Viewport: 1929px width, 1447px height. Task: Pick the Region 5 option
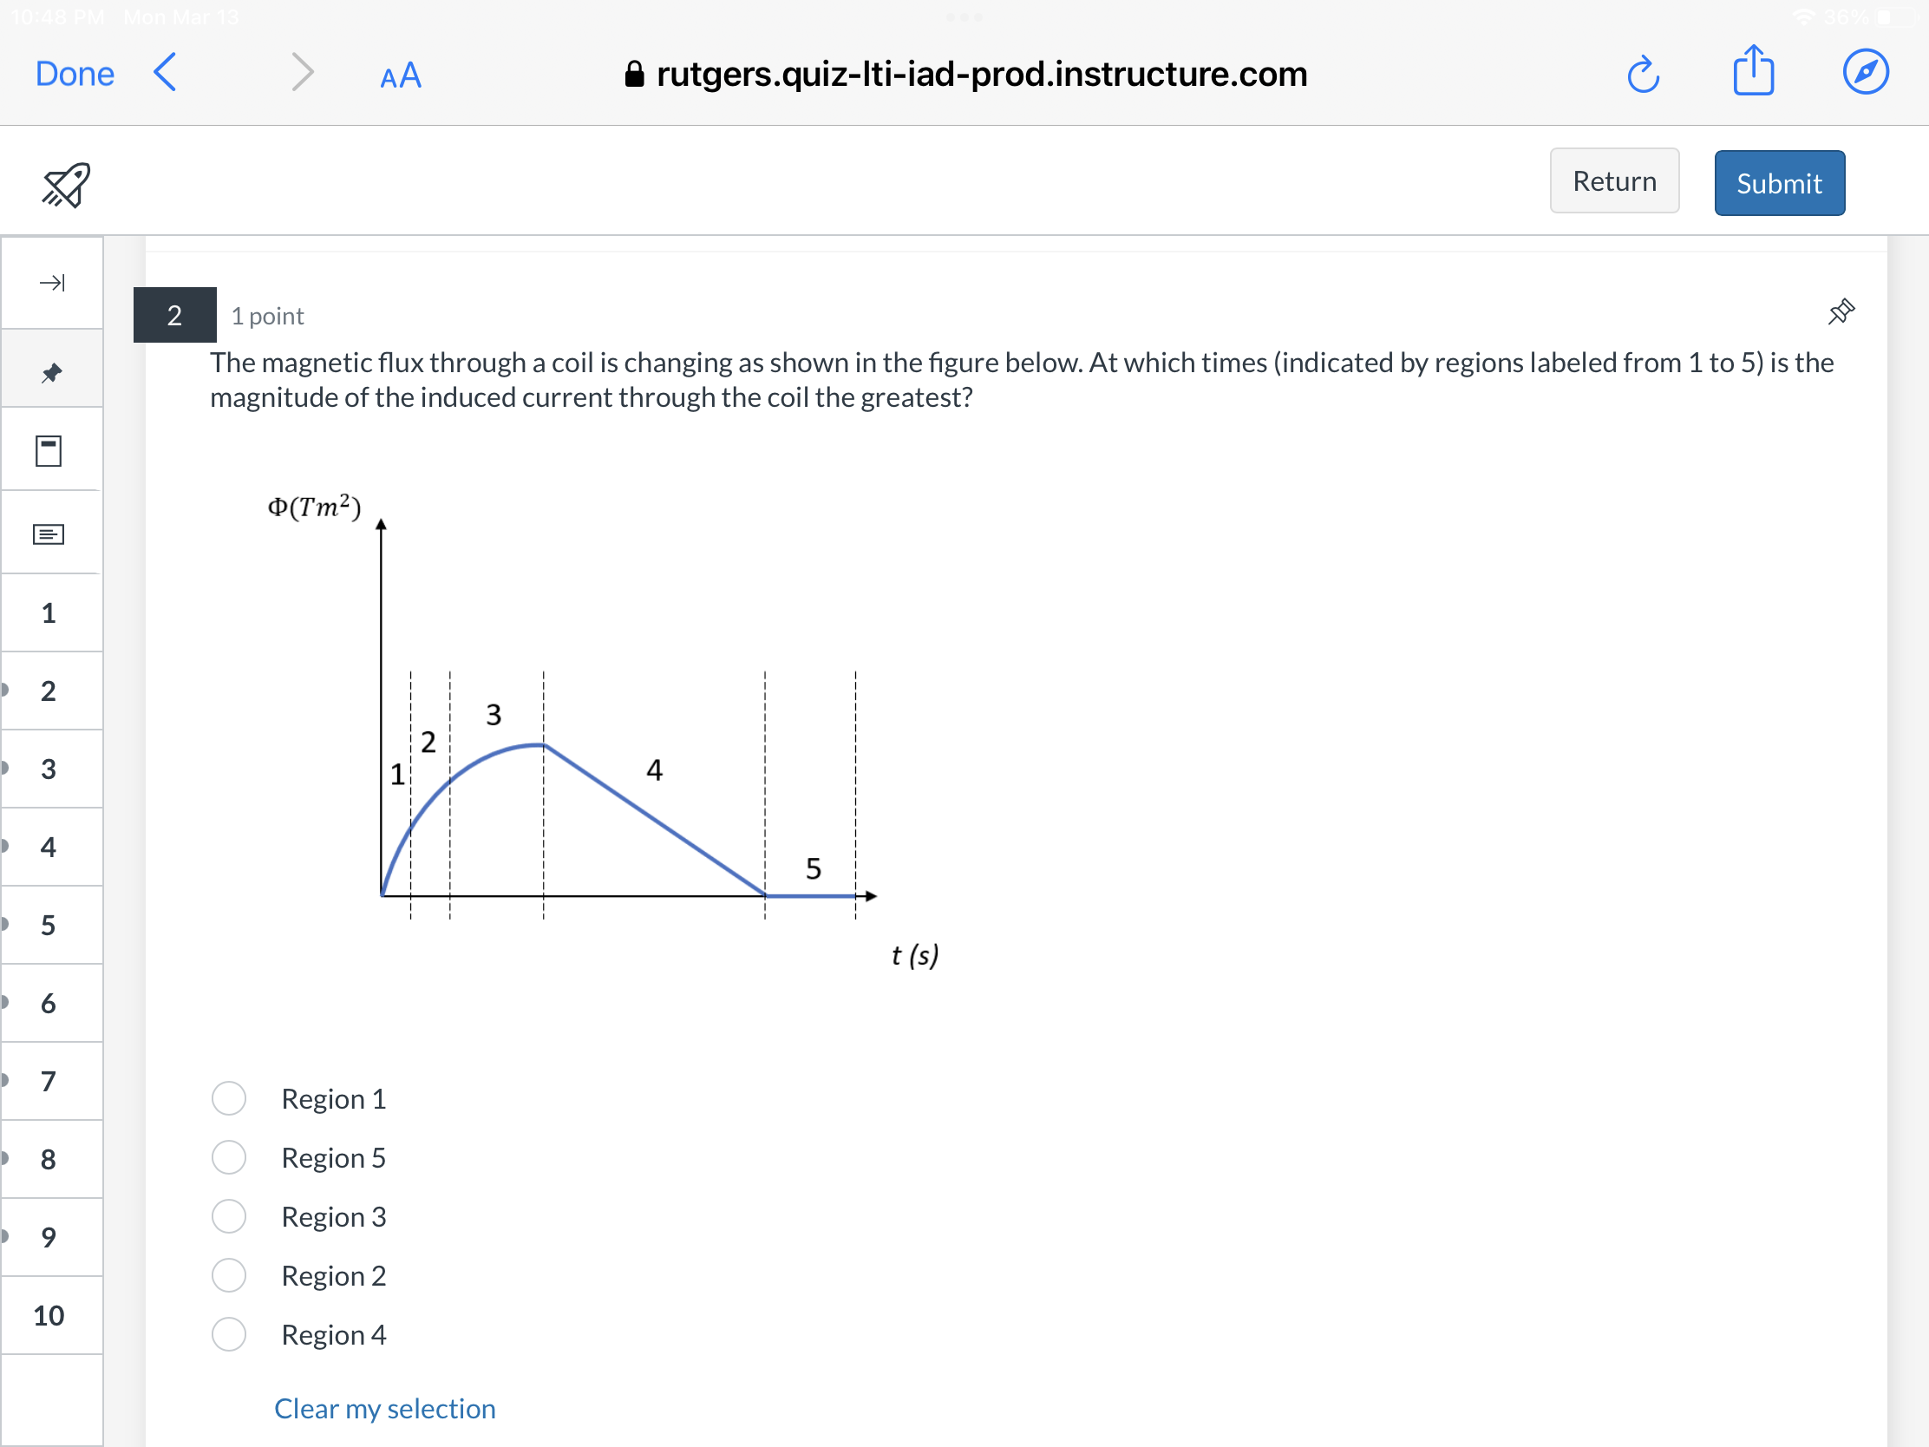click(x=227, y=1157)
